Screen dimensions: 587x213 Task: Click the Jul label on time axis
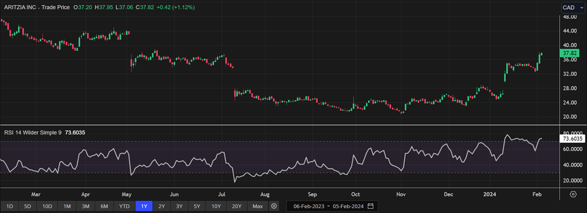tap(221, 195)
